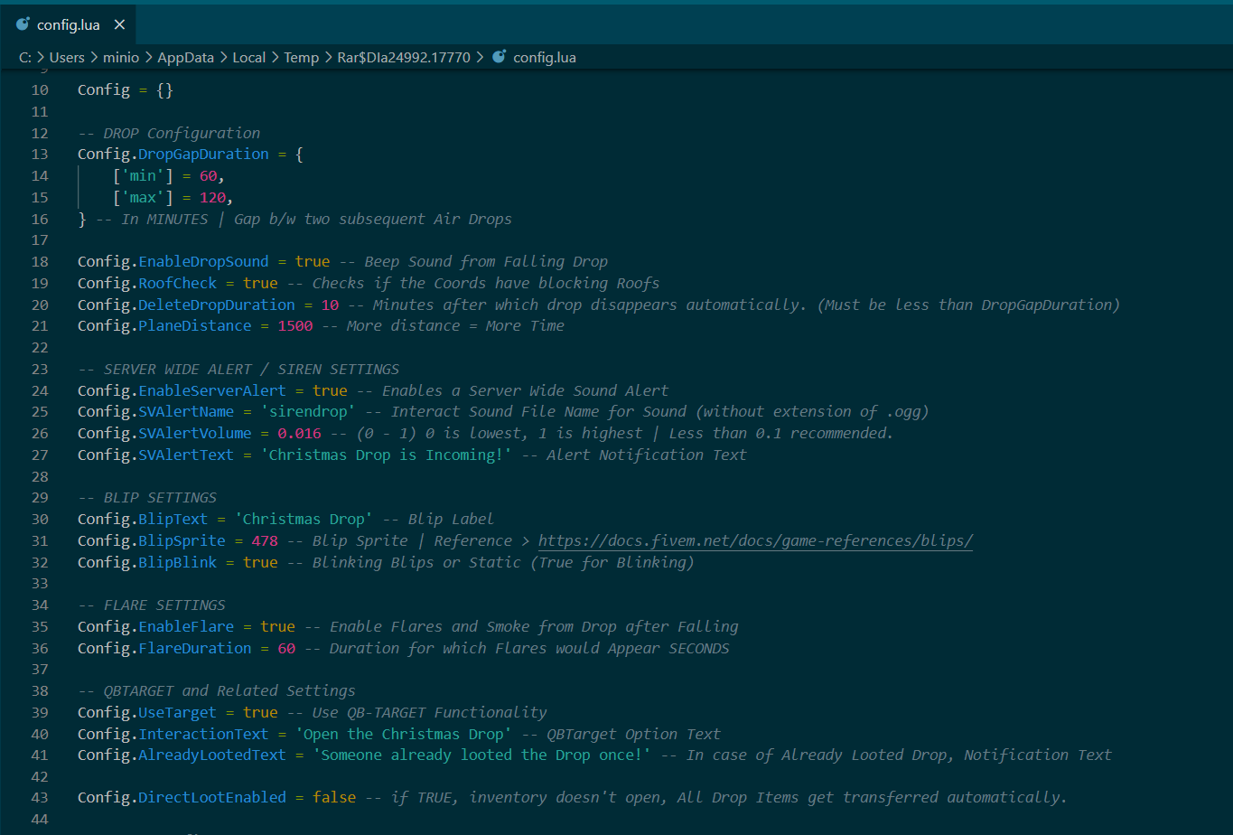This screenshot has width=1233, height=835.
Task: Click the Lua file icon in the config.lua tab
Action: pos(23,24)
